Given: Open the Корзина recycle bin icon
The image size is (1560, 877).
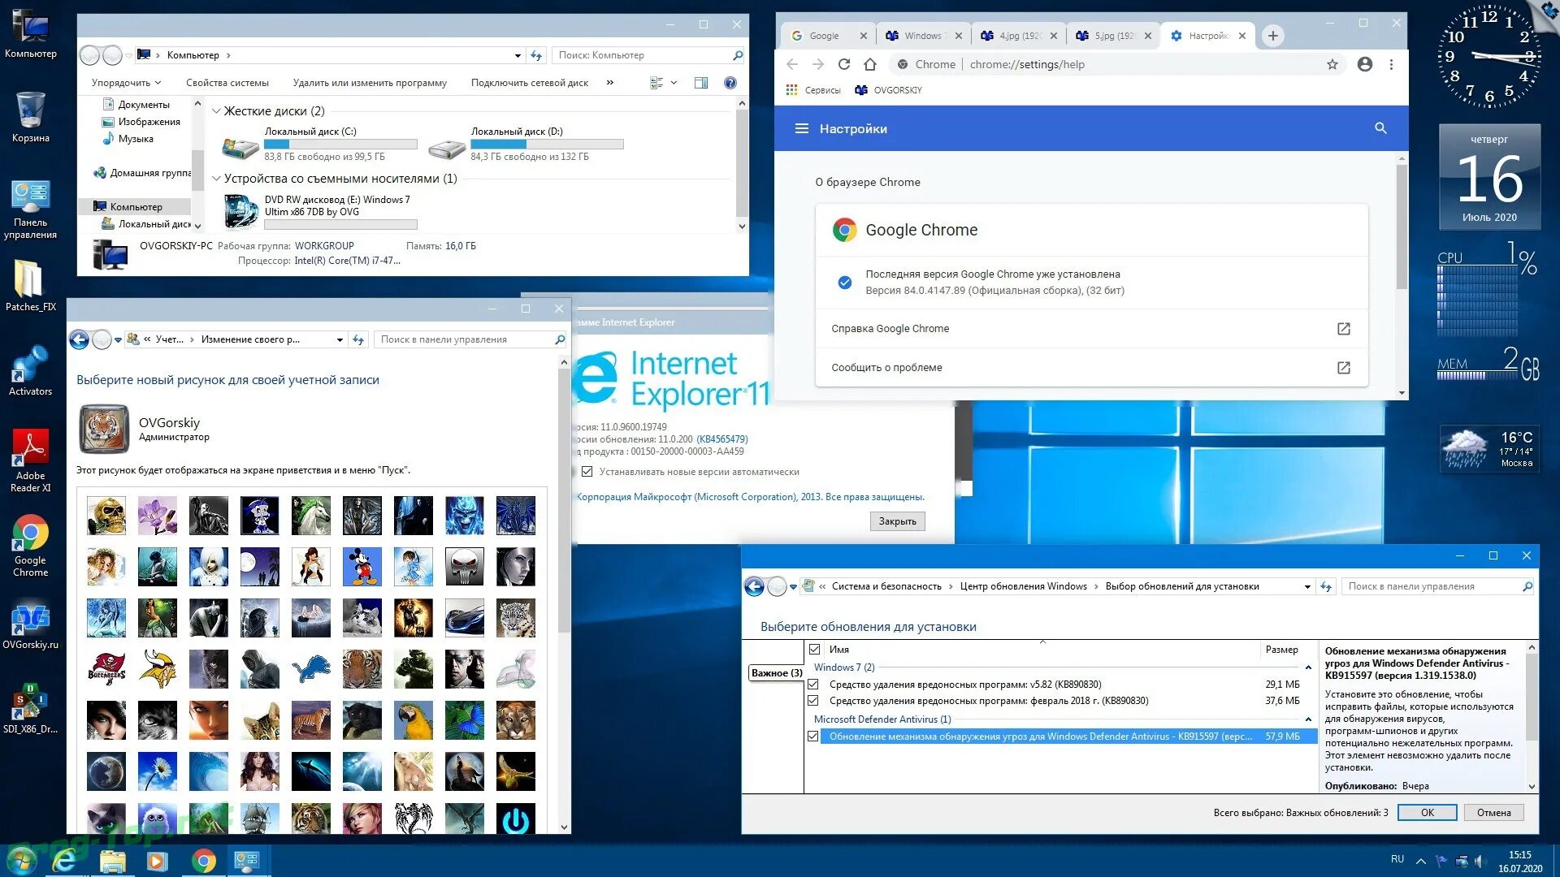Looking at the screenshot, I should point(30,118).
